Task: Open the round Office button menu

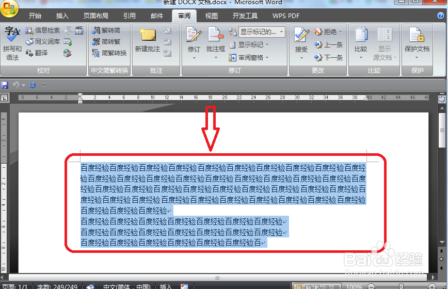Action: click(9, 8)
